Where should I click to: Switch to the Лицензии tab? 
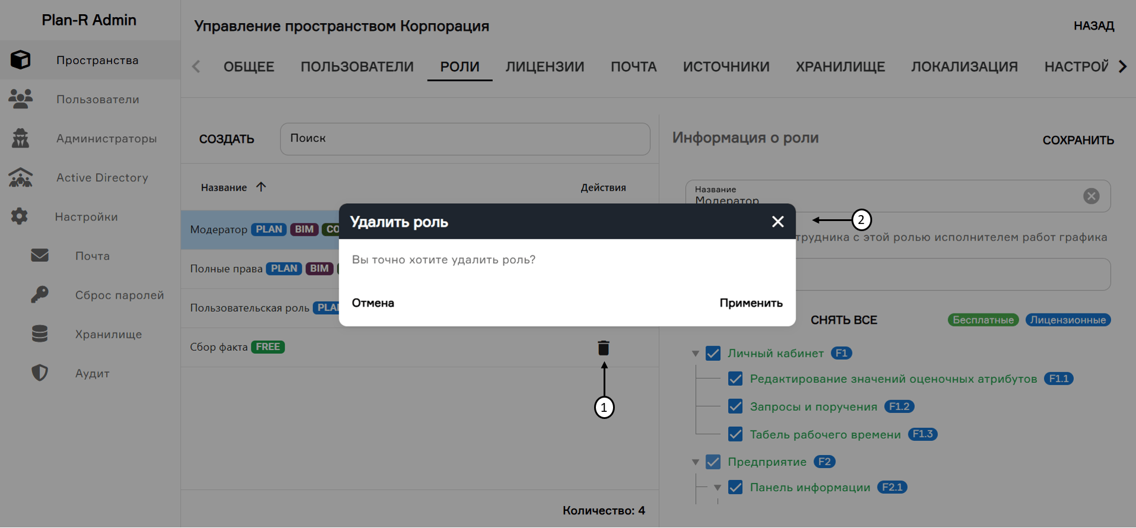(x=544, y=67)
